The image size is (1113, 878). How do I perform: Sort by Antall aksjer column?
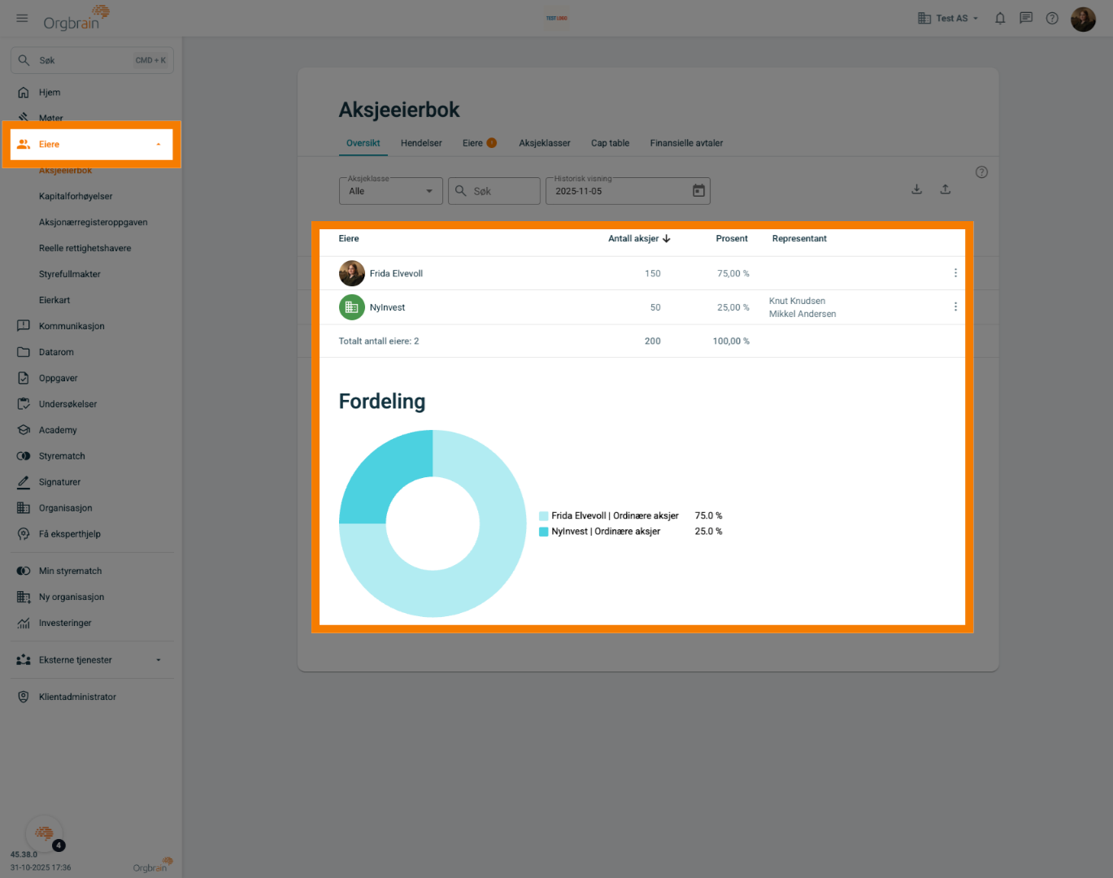tap(639, 238)
